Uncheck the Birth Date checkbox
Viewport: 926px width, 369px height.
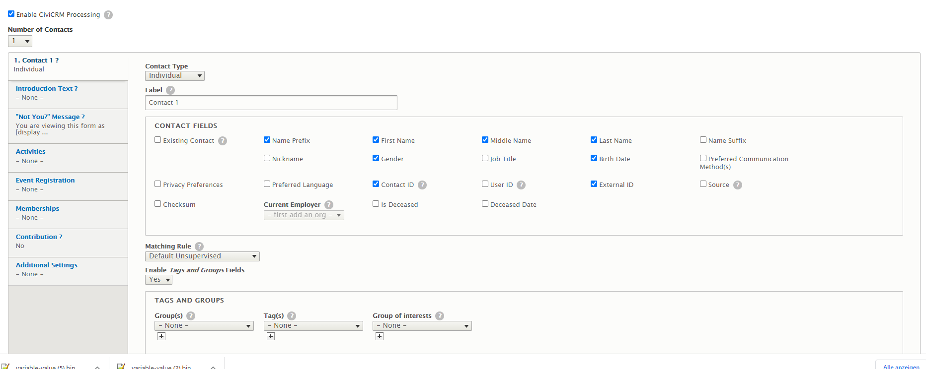(x=594, y=158)
